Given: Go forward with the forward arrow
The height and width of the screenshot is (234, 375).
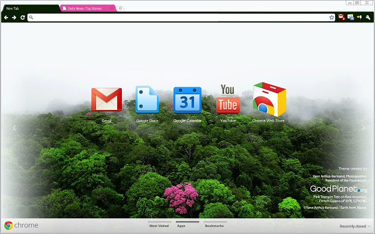Looking at the screenshot, I should click(x=14, y=18).
